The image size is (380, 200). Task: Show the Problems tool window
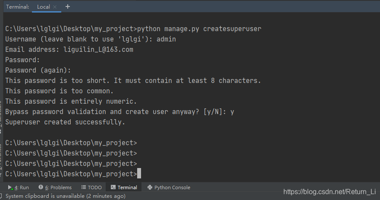coord(55,187)
